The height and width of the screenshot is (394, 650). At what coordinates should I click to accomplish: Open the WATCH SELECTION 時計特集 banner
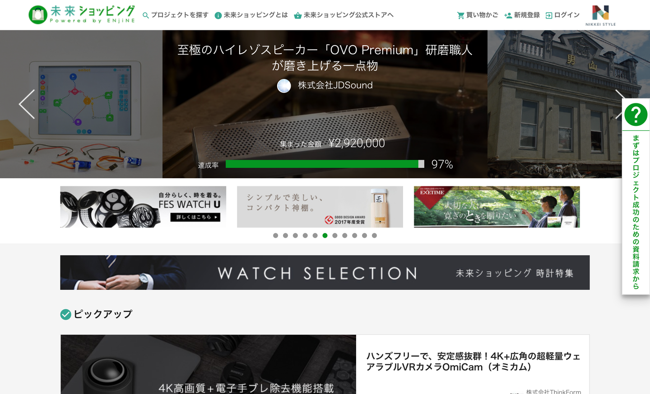pos(325,273)
